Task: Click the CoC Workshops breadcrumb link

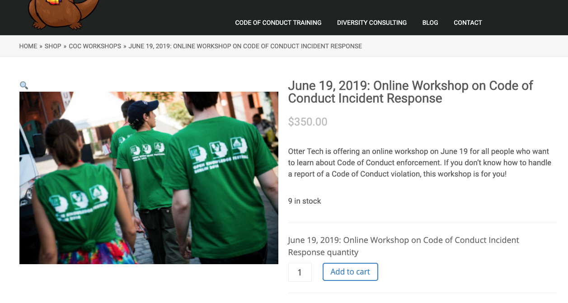Action: tap(95, 46)
